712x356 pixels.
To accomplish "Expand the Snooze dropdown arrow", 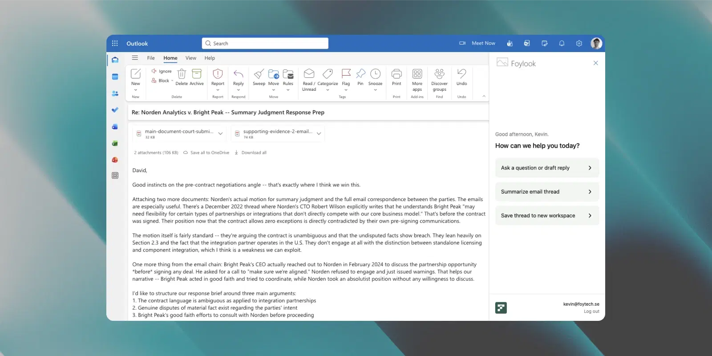I will (x=376, y=90).
